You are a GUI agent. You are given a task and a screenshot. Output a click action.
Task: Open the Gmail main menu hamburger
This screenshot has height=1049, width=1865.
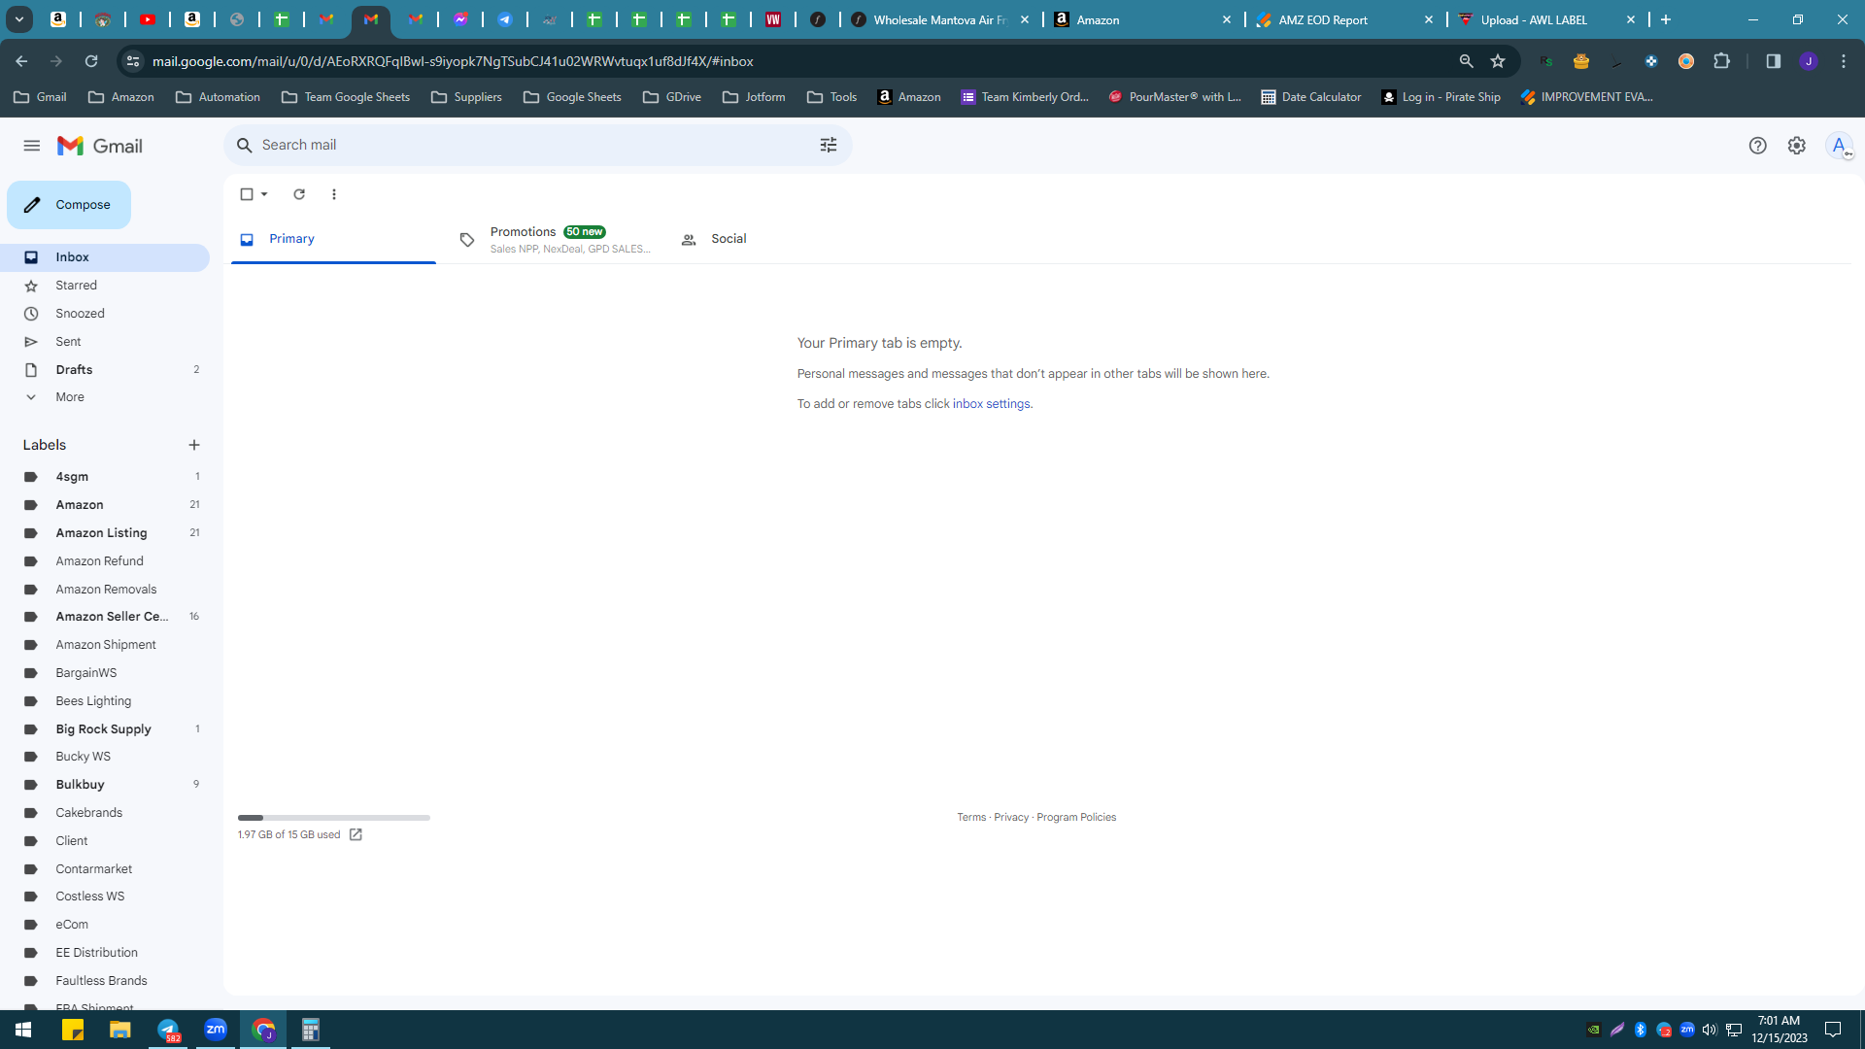[32, 146]
